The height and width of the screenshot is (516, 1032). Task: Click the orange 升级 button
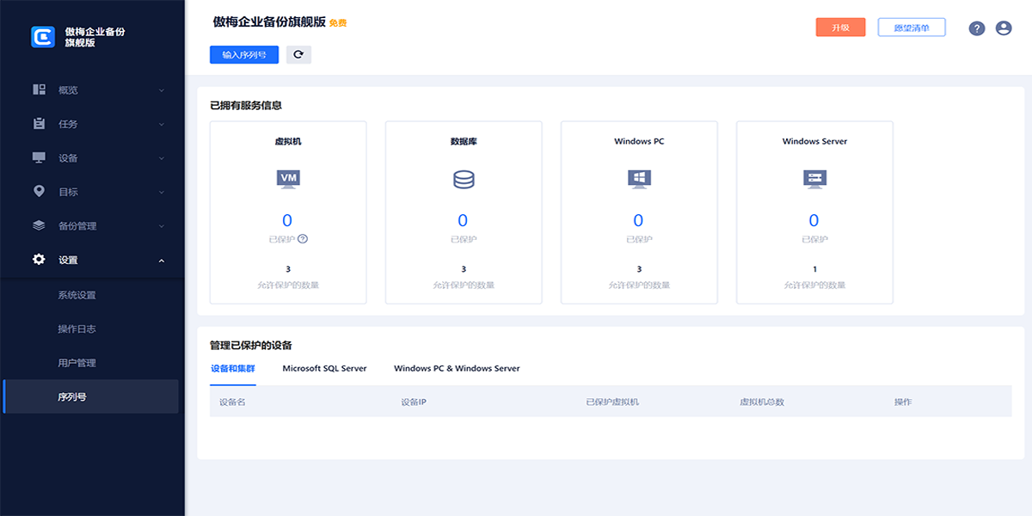click(x=840, y=28)
